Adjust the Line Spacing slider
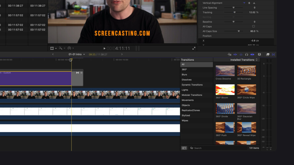The height and width of the screenshot is (165, 294). coord(233,8)
